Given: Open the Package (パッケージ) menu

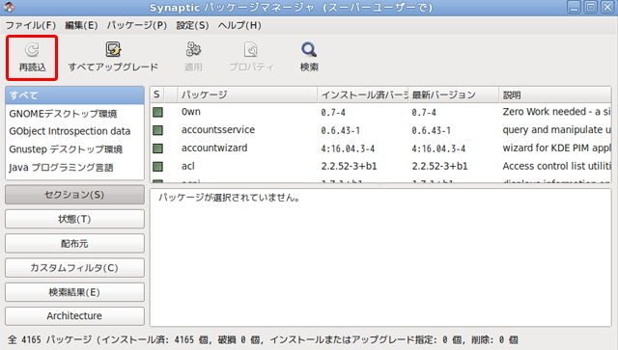Looking at the screenshot, I should point(137,26).
